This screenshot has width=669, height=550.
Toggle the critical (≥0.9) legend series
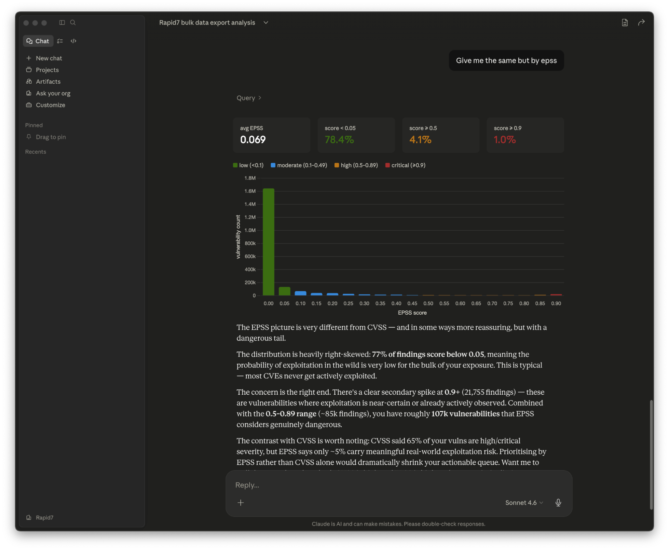405,165
